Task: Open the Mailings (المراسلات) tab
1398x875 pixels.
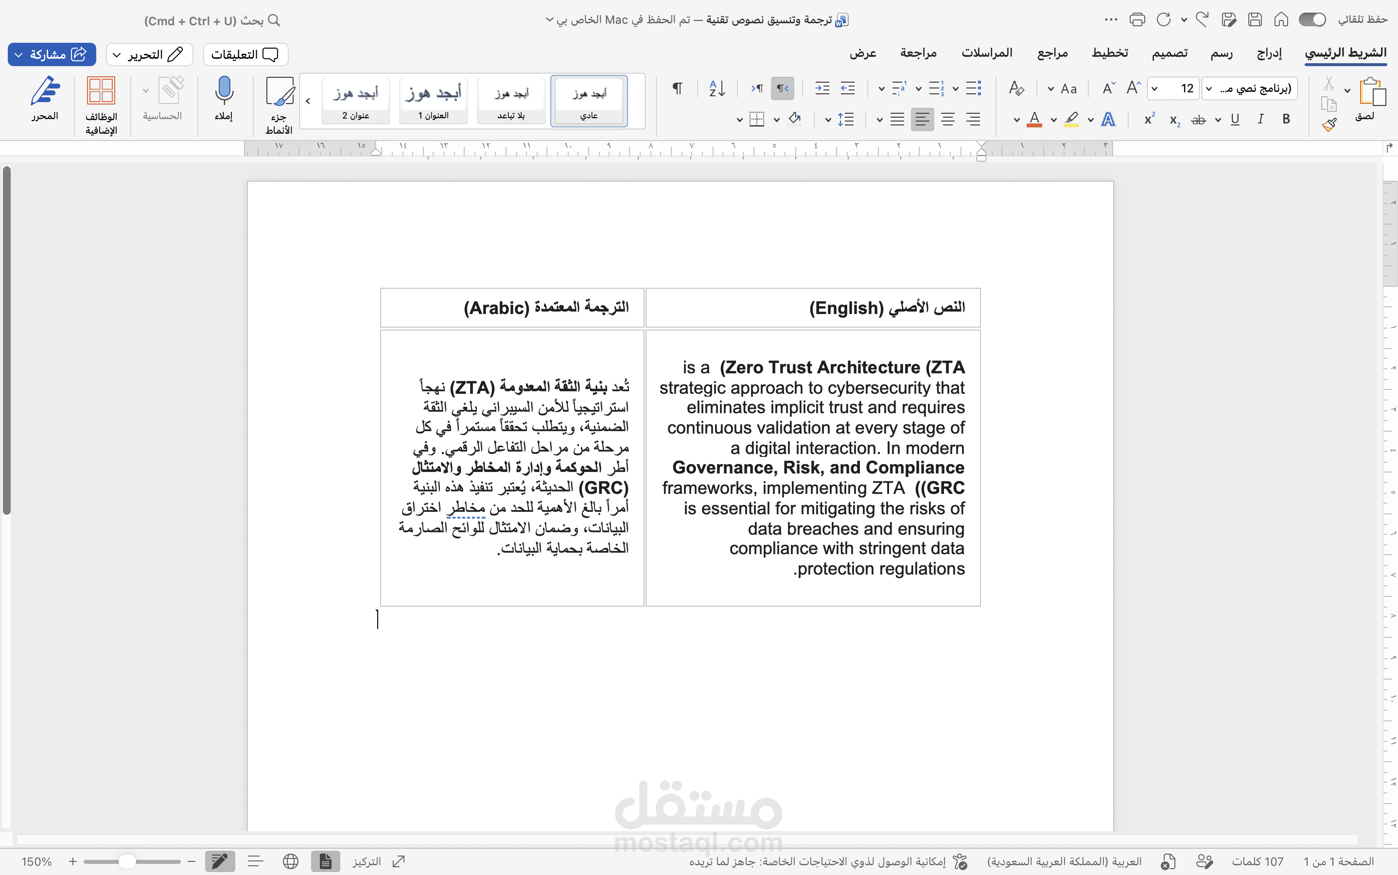Action: pyautogui.click(x=987, y=53)
